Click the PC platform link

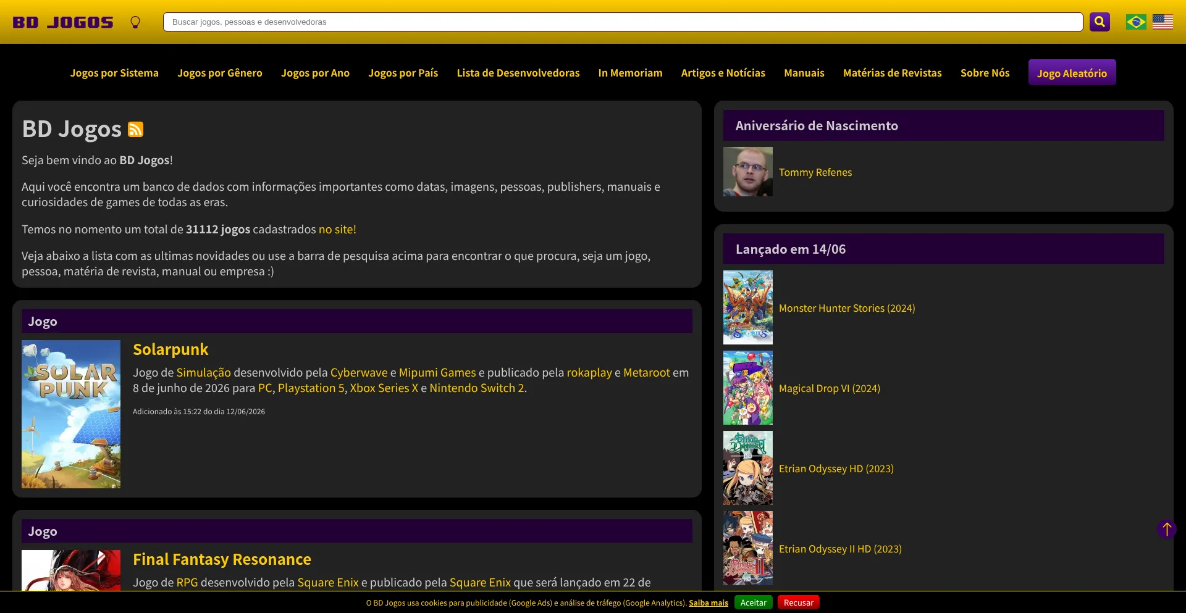click(x=265, y=388)
